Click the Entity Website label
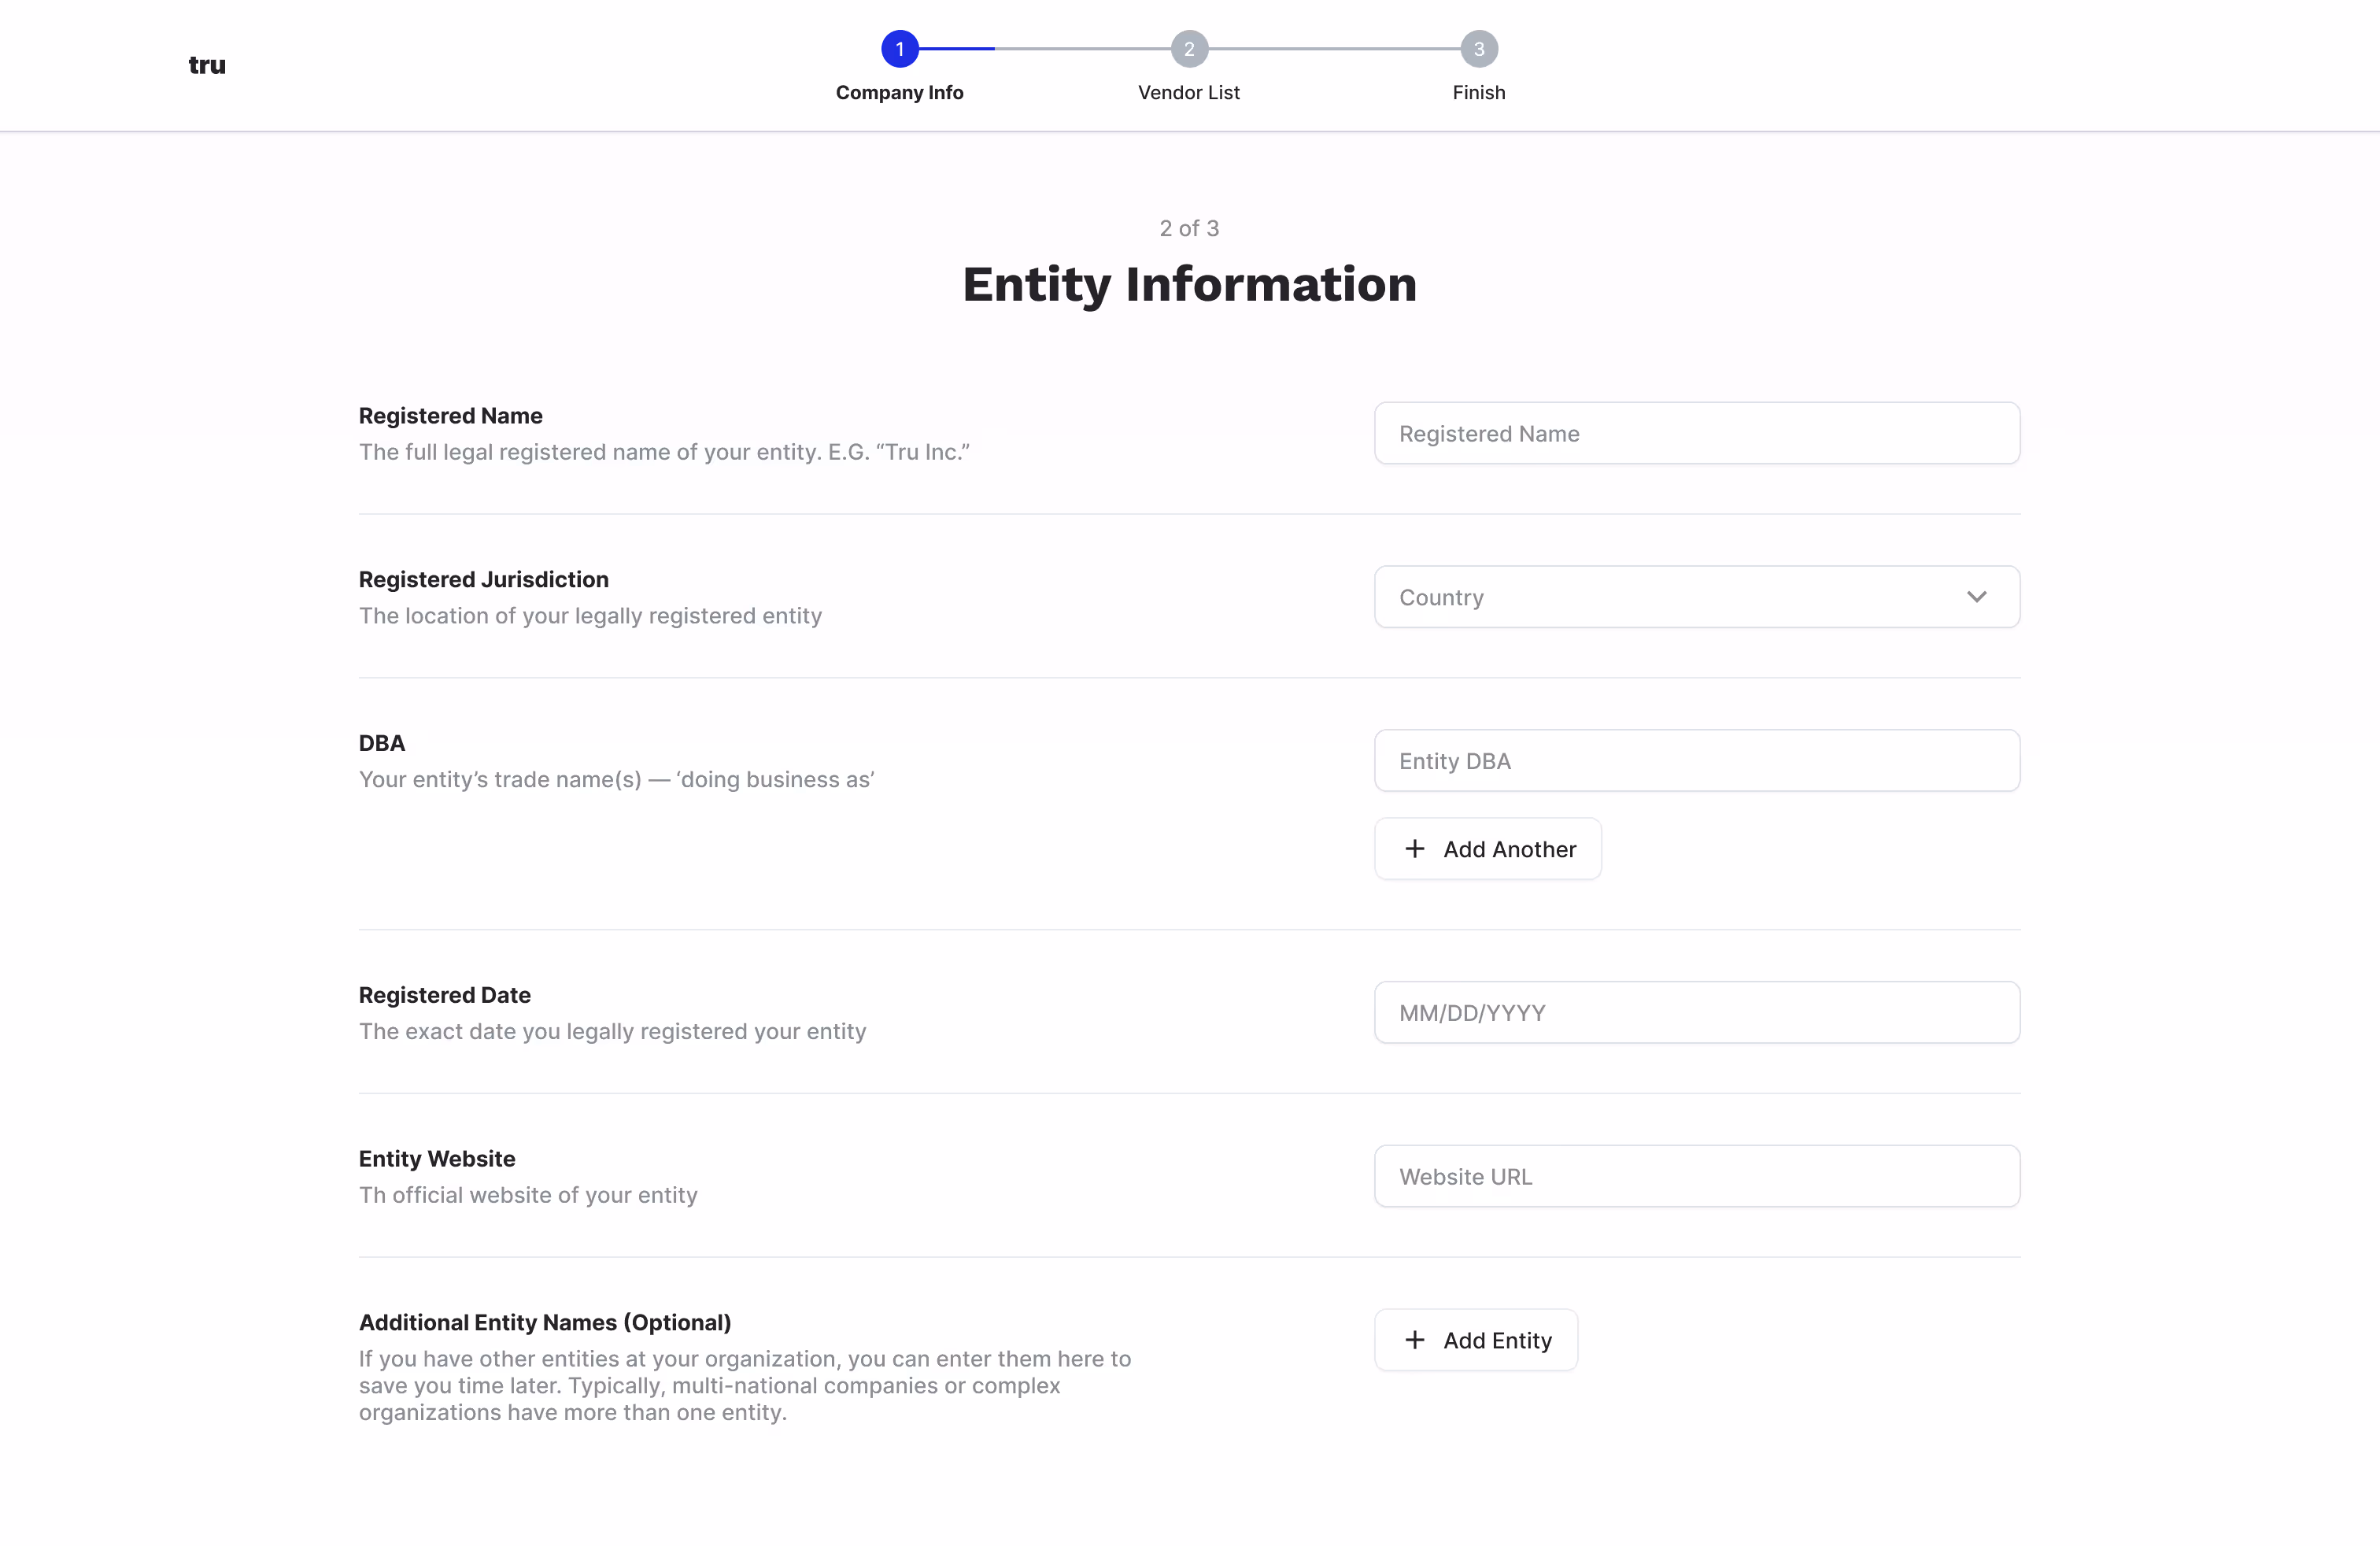This screenshot has height=1546, width=2380. click(437, 1159)
